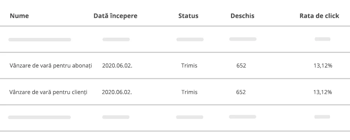Click placeholder status bar in first row
Image resolution: width=350 pixels, height=140 pixels.
click(x=190, y=40)
